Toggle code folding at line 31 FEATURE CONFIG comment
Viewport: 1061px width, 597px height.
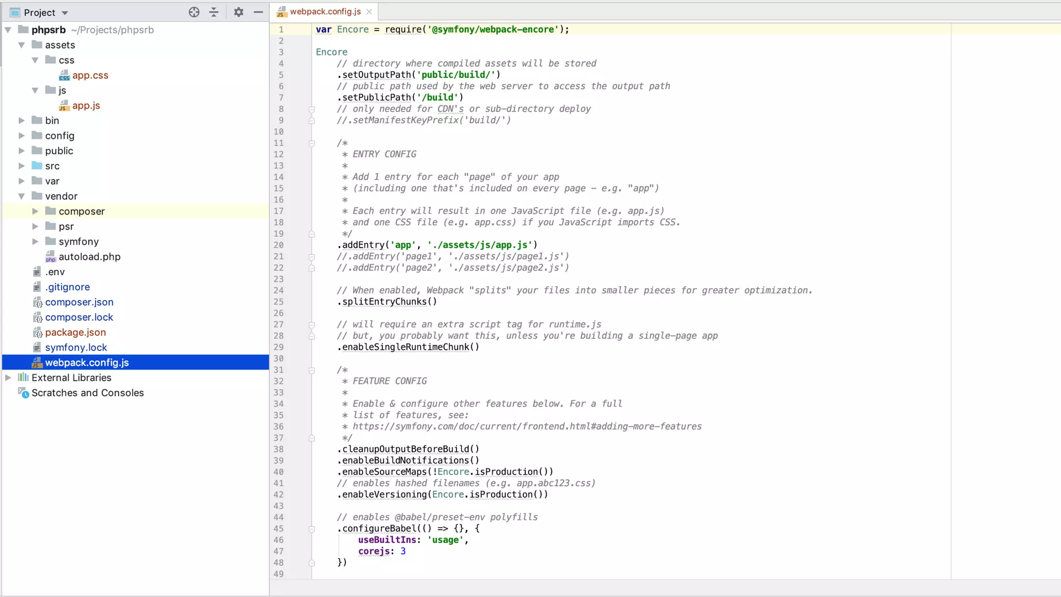pyautogui.click(x=312, y=371)
